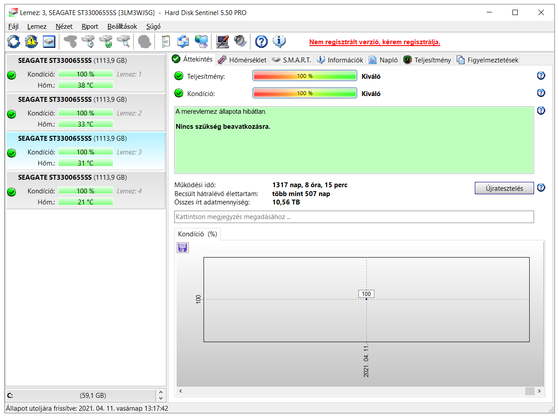The height and width of the screenshot is (416, 558).
Task: Click the Működési idő value 1317 nap
Action: [x=309, y=185]
